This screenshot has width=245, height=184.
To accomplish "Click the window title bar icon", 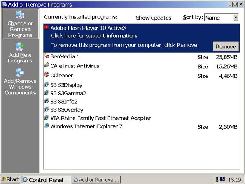I will coord(4,4).
